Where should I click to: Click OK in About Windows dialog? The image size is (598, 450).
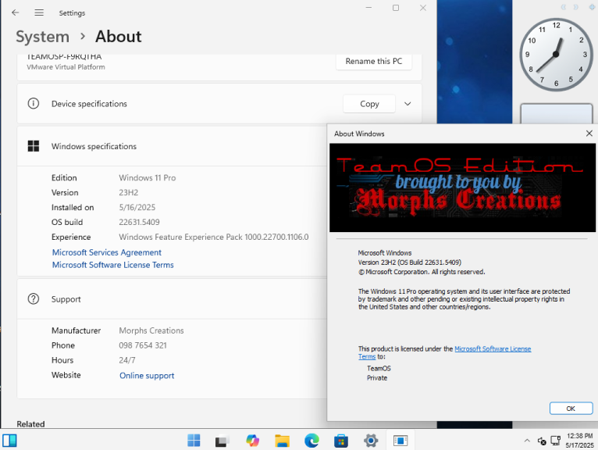click(571, 408)
